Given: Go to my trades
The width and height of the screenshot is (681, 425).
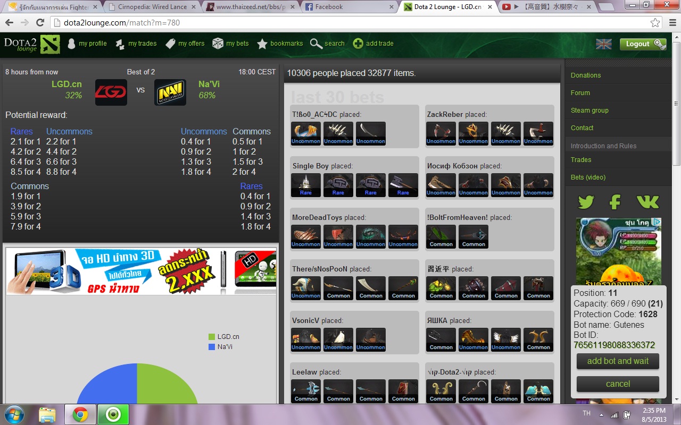Looking at the screenshot, I should (136, 44).
